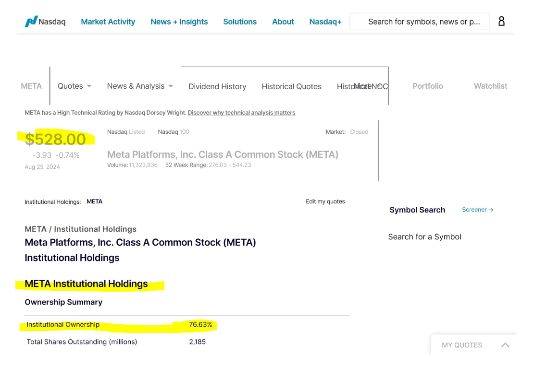Select the Symbol Search heading
534x366 pixels.
pyautogui.click(x=417, y=210)
